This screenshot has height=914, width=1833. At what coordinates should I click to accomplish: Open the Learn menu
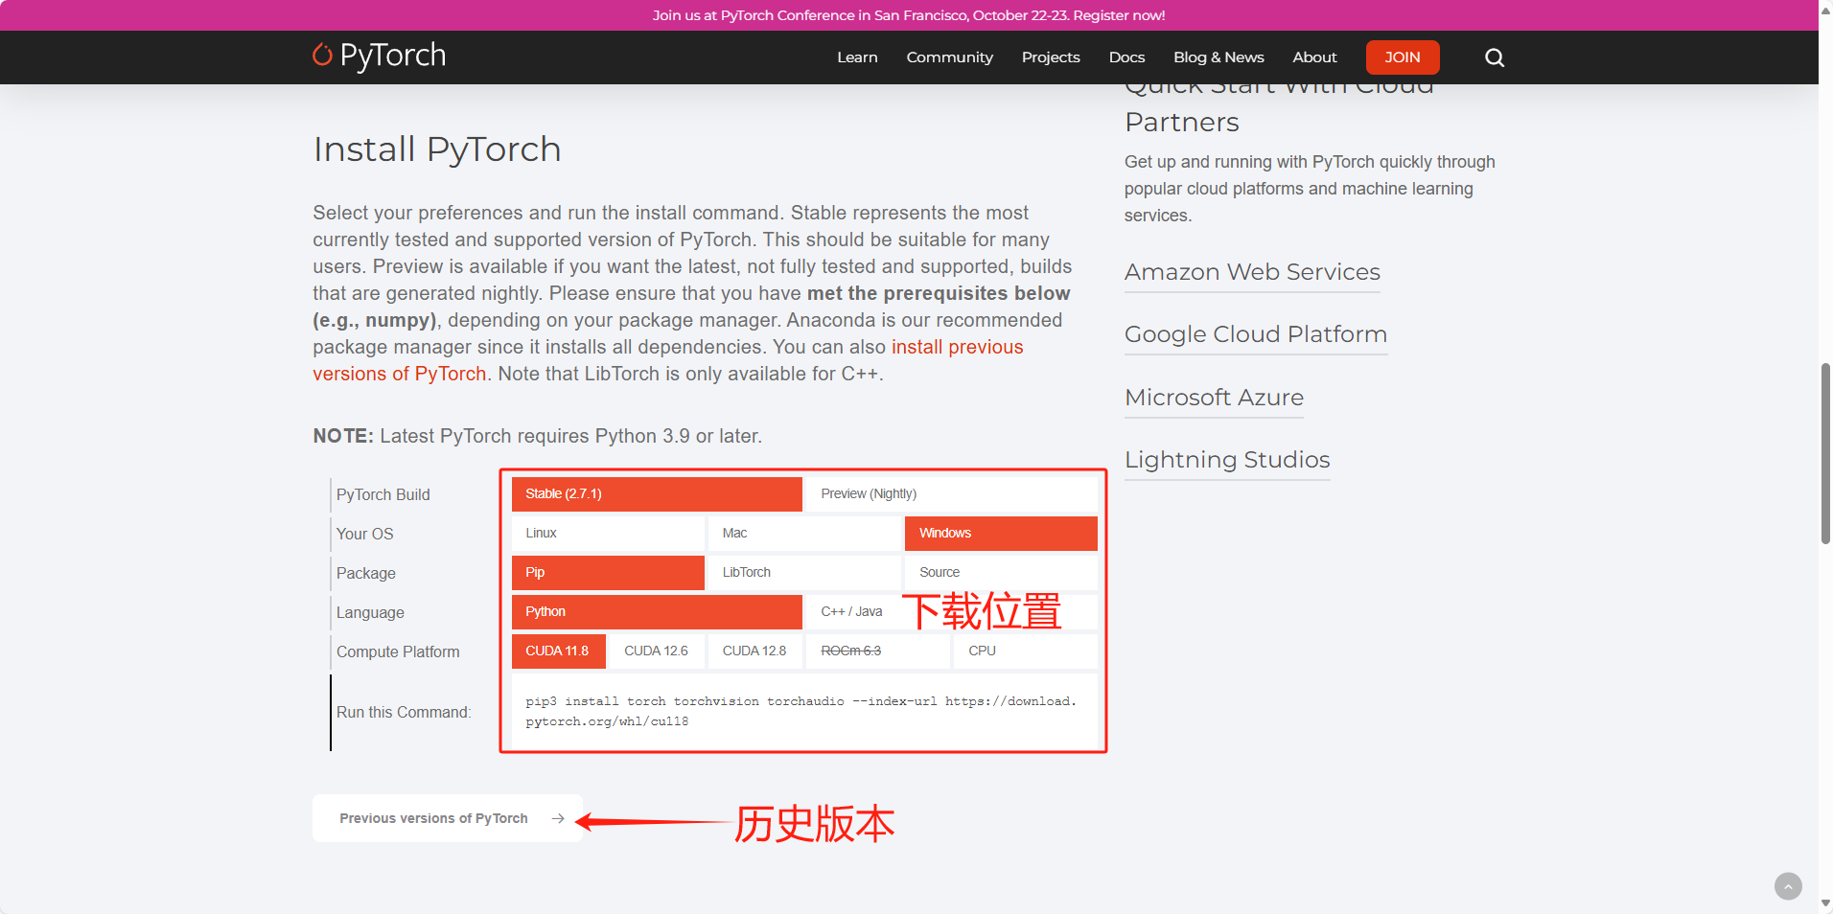(857, 57)
